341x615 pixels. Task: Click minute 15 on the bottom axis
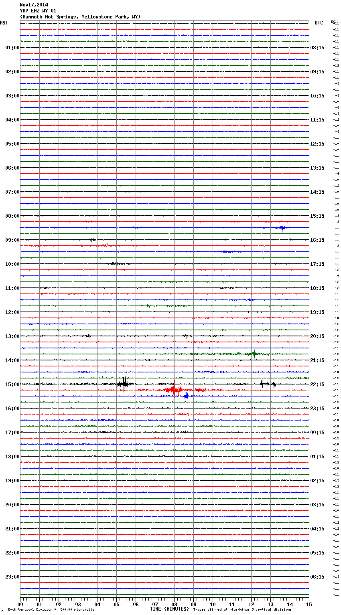[x=309, y=604]
